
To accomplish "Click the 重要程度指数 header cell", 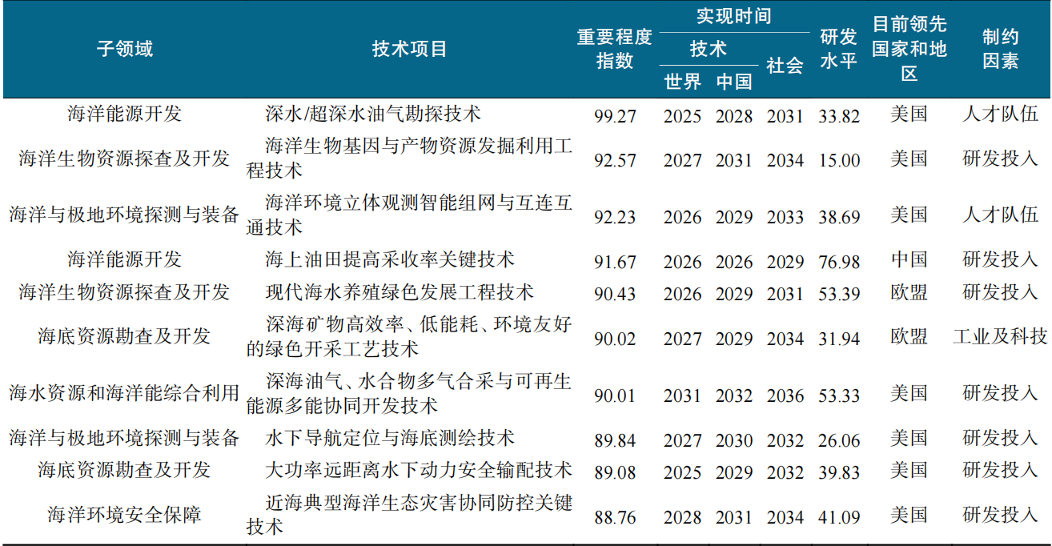I will (615, 49).
